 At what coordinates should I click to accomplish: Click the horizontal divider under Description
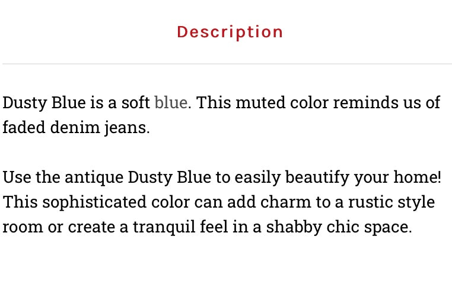click(227, 63)
